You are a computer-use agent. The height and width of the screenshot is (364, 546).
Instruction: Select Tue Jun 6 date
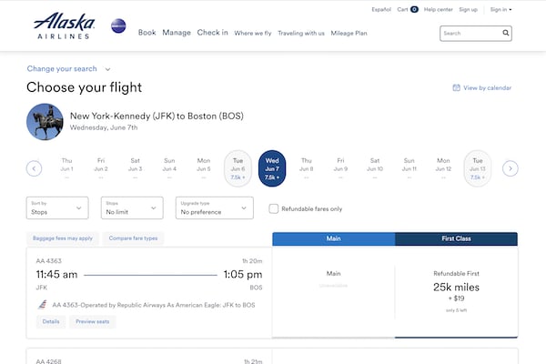[238, 168]
